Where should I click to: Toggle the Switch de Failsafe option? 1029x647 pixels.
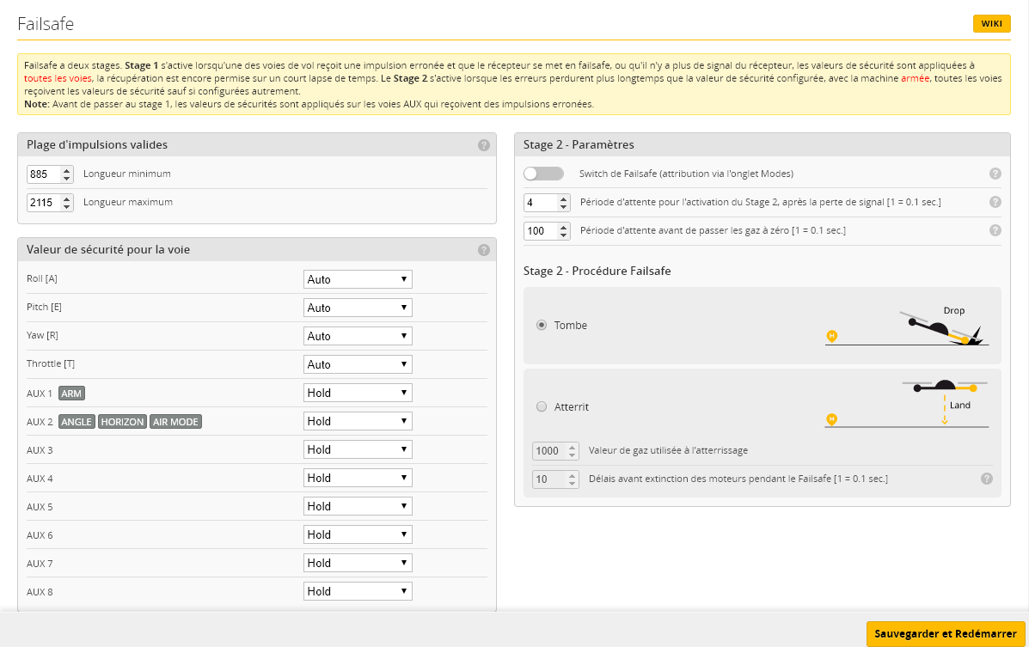coord(543,174)
